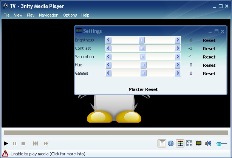Start playback with the Play button

6,143
